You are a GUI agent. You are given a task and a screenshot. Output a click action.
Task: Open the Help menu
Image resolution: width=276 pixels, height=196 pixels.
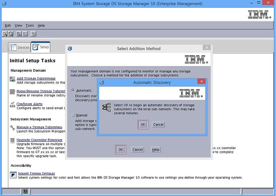pos(41,25)
